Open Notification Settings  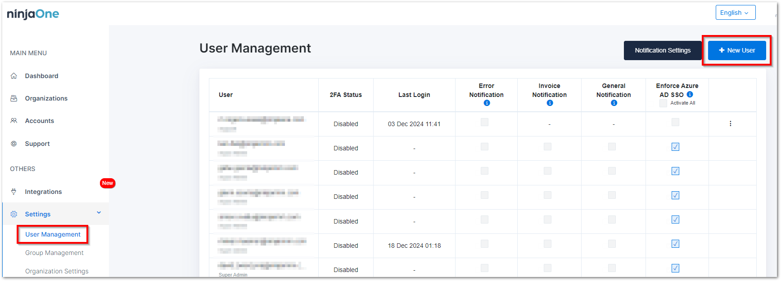[x=662, y=50]
